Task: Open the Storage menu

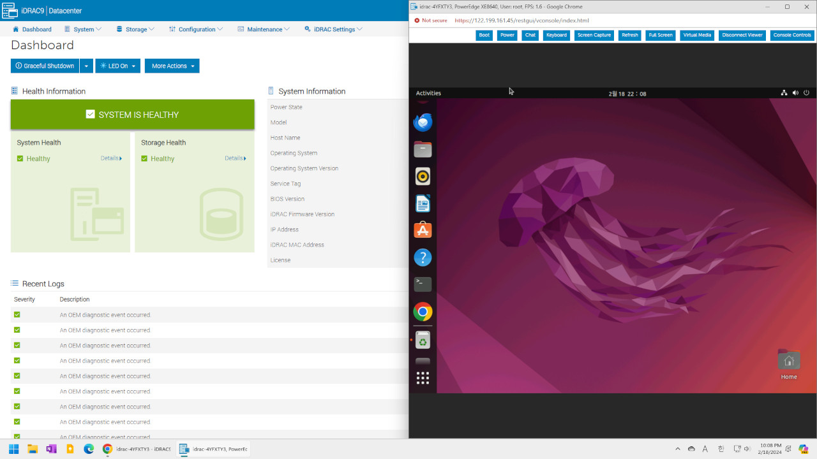Action: (135, 29)
